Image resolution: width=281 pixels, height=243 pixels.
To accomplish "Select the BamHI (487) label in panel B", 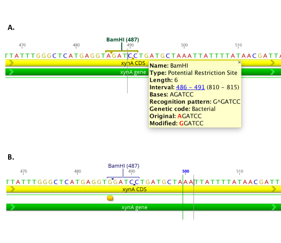I will click(124, 166).
